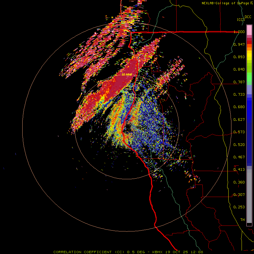Click the 0.573 legend value
This screenshot has width=254, height=254.
pos(239,132)
